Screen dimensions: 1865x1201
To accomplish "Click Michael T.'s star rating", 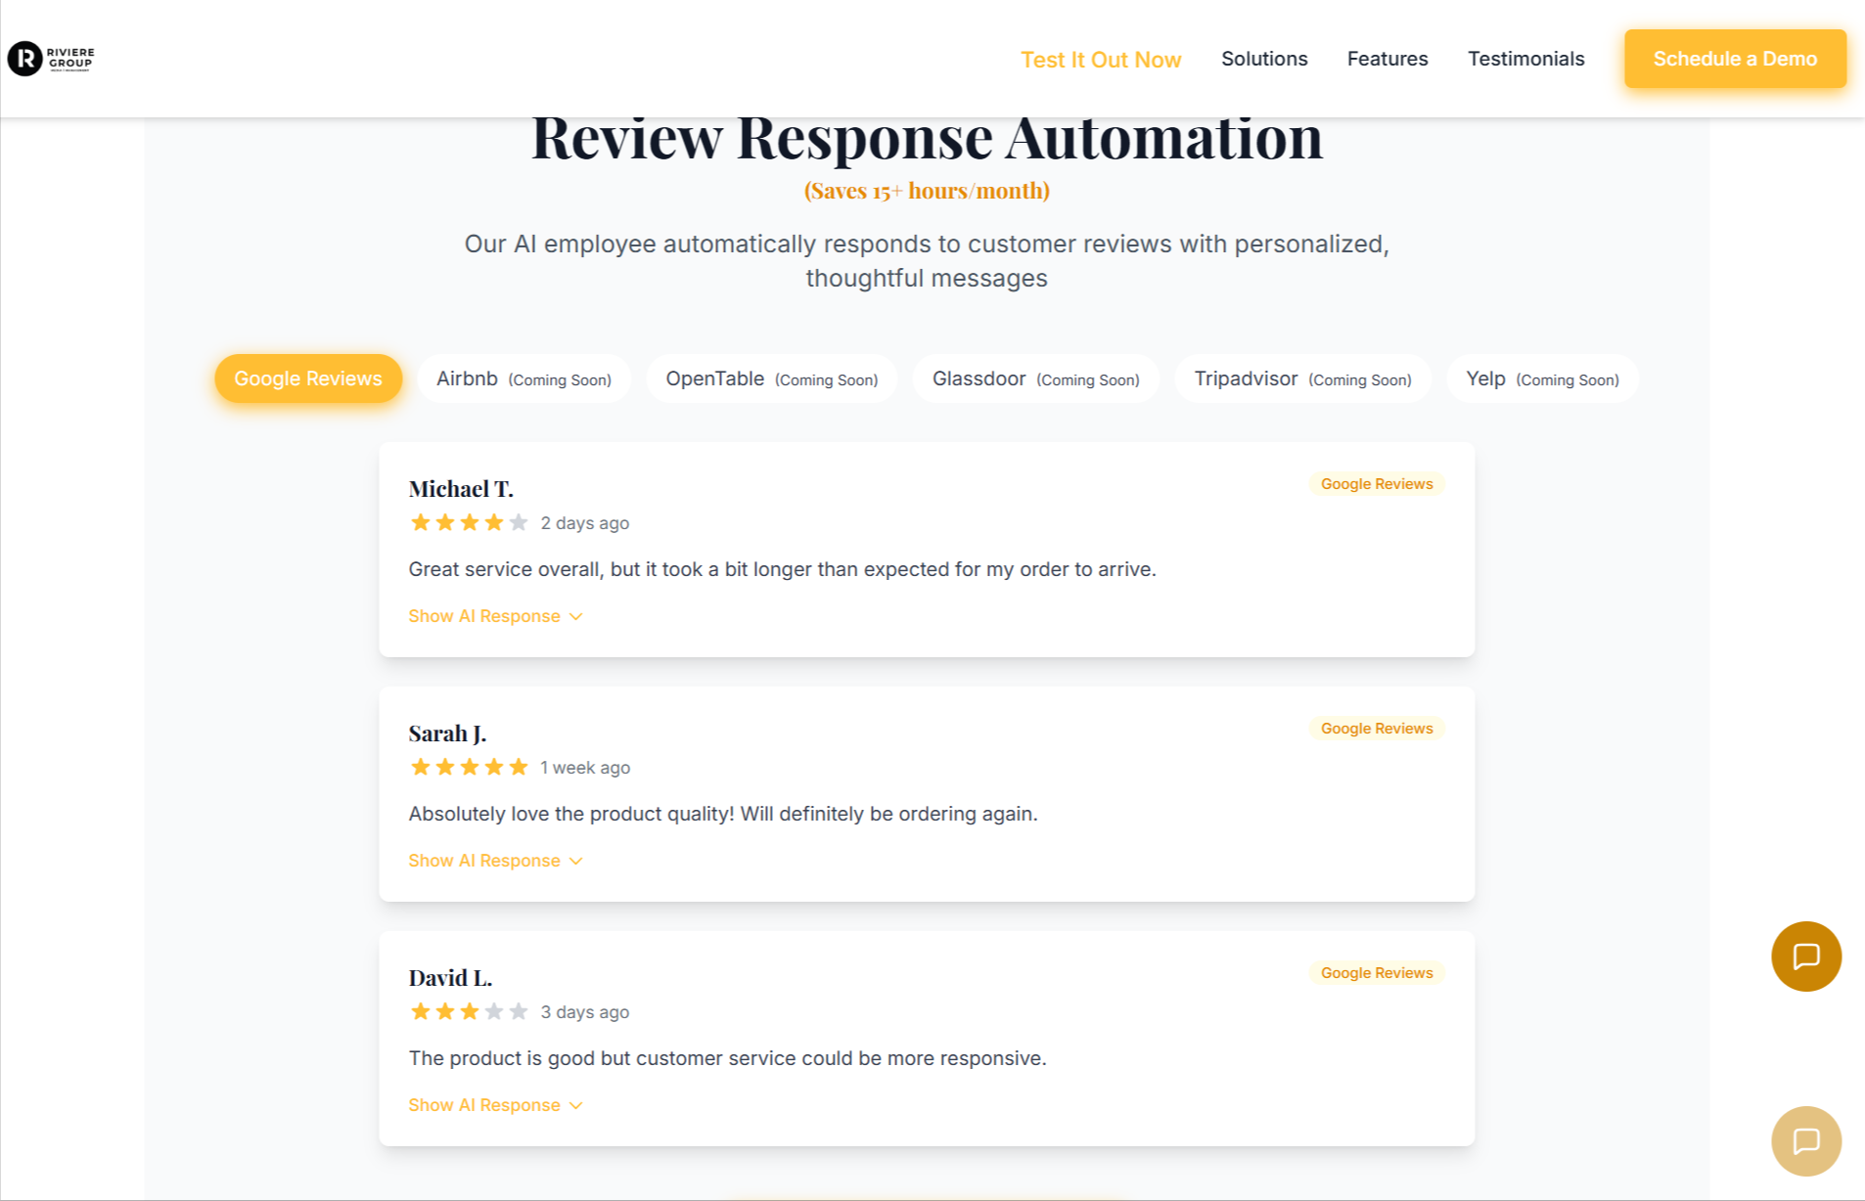I will click(x=469, y=522).
